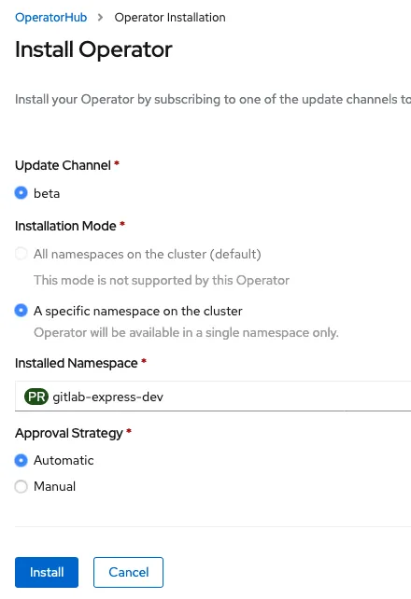411x599 pixels.
Task: Choose the Automatic approval strategy
Action: pos(21,460)
